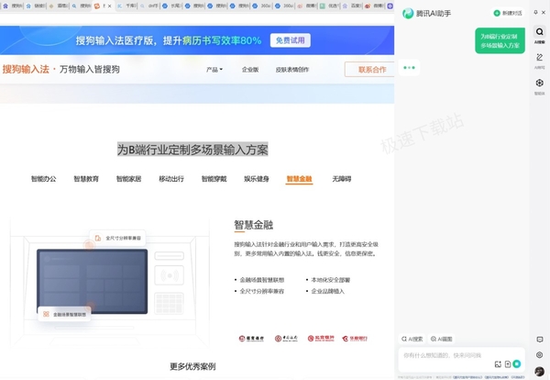The height and width of the screenshot is (380, 550).
Task: Click the 免费试用 banner button
Action: pyautogui.click(x=290, y=40)
